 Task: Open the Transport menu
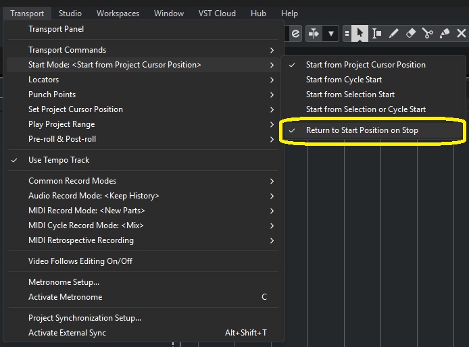(x=27, y=14)
